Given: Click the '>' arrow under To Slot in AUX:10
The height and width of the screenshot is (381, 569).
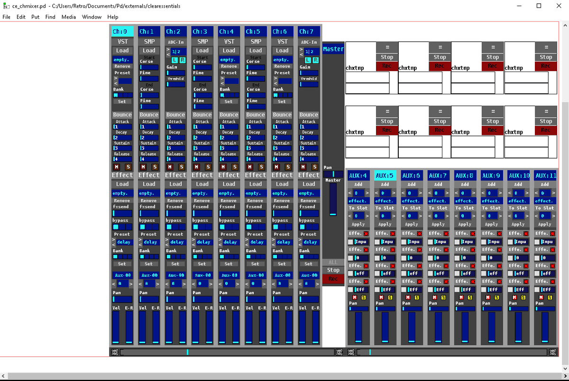Looking at the screenshot, I should coord(526,216).
